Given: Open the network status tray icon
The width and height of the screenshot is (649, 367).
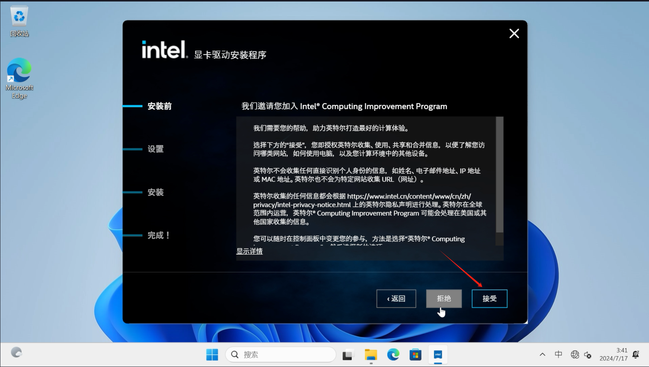Looking at the screenshot, I should pos(575,355).
